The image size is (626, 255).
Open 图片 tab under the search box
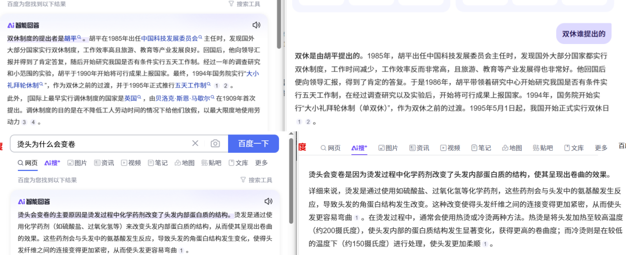point(77,163)
